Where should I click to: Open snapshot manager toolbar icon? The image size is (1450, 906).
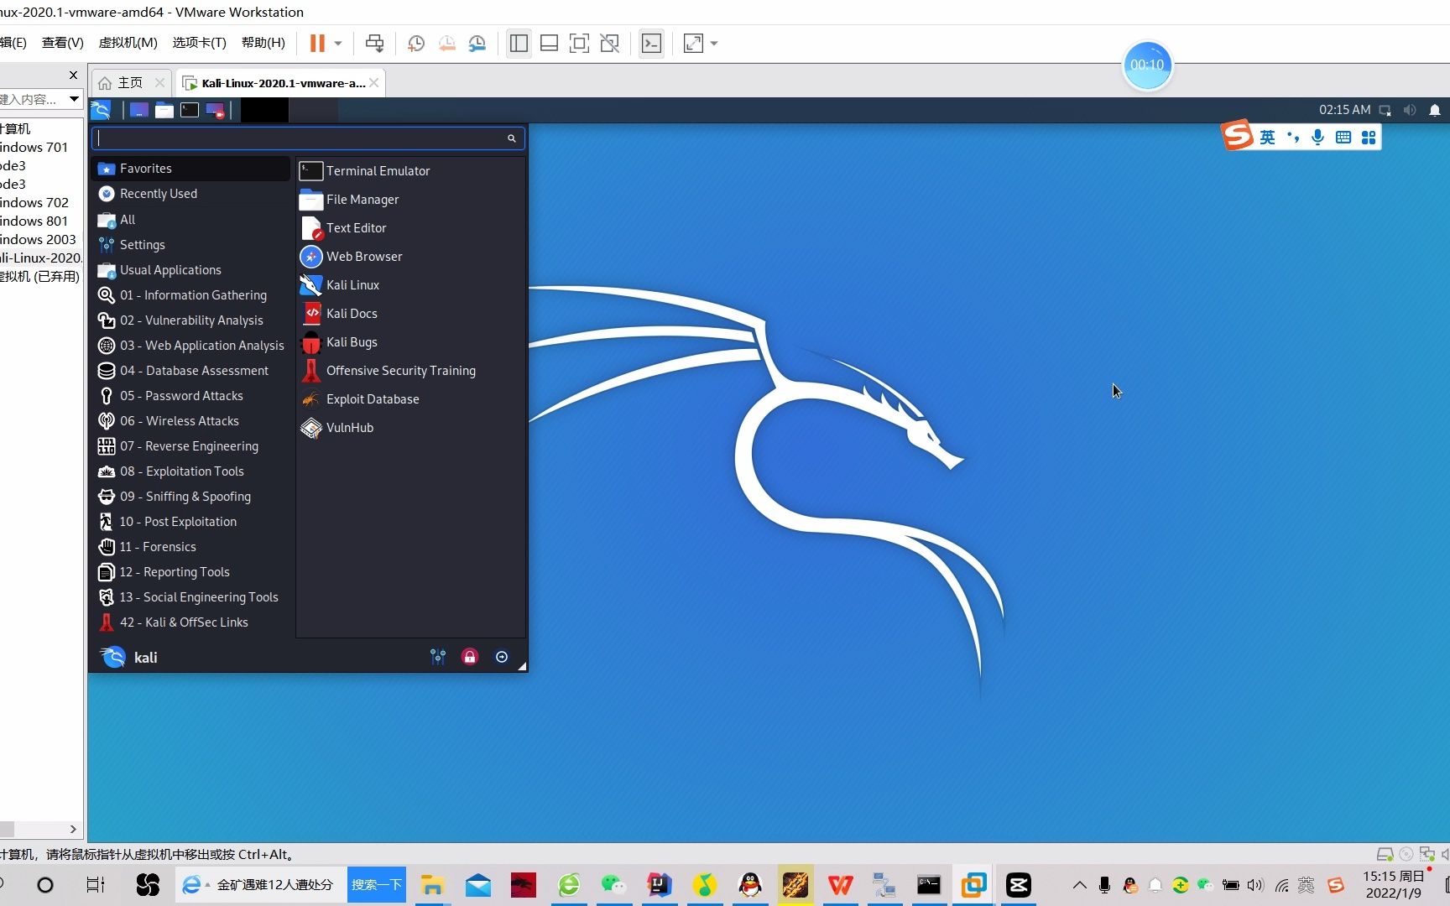pos(477,43)
